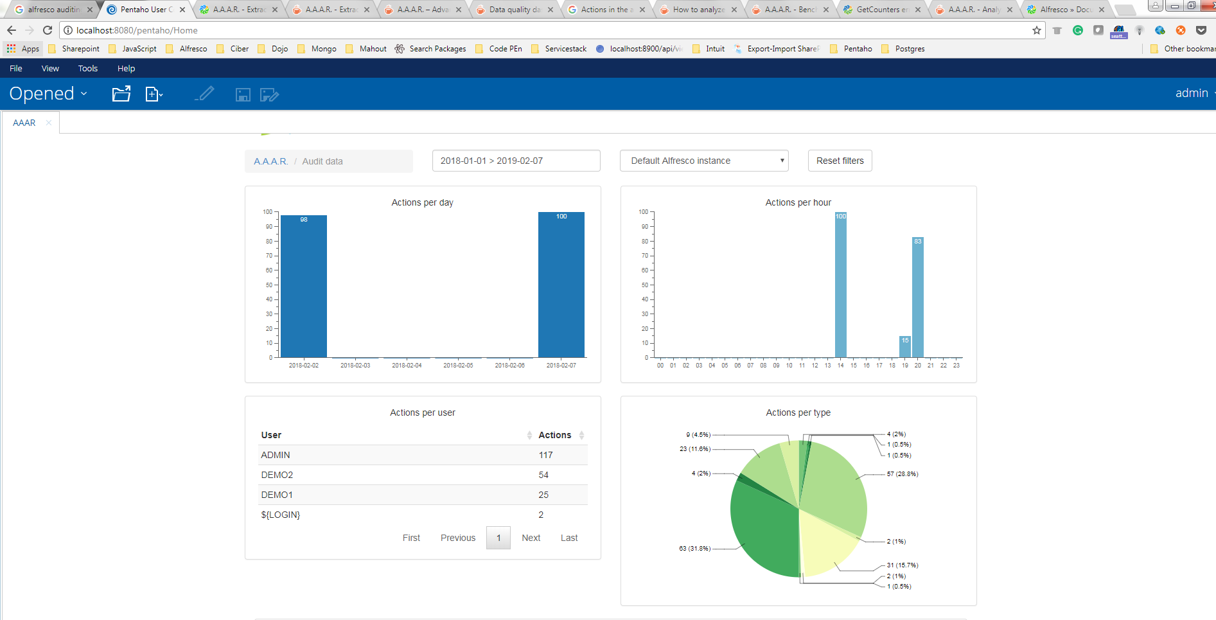Open the Tools menu
This screenshot has width=1216, height=620.
(x=88, y=69)
